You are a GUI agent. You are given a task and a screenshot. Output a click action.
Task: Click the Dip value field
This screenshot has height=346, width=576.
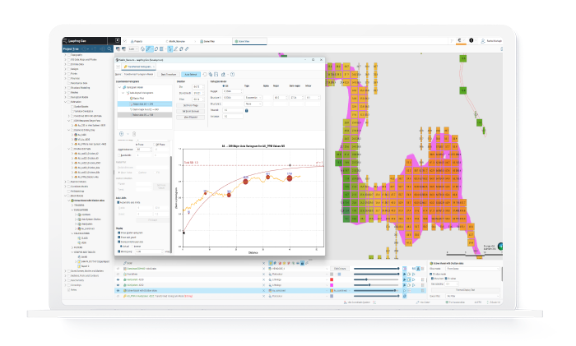(198, 87)
